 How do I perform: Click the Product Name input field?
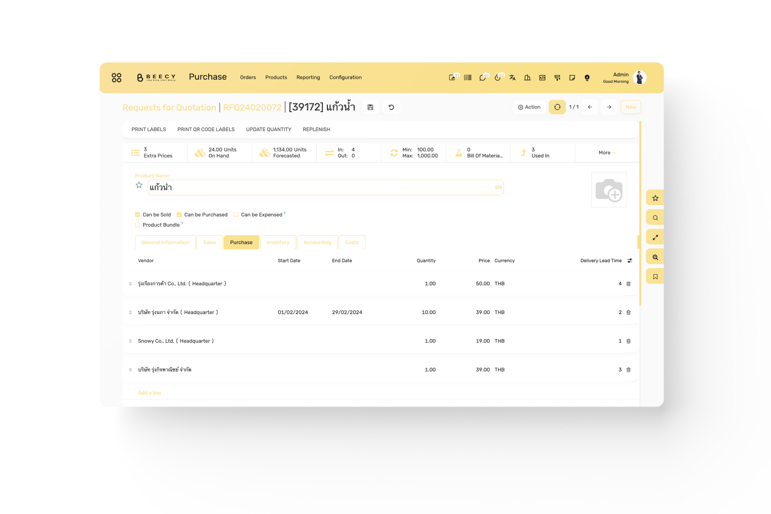(x=325, y=188)
